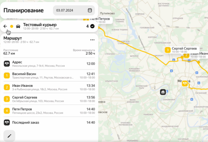Click the date field 03.07.2024
Image resolution: width=208 pixels, height=142 pixels.
coord(74,10)
